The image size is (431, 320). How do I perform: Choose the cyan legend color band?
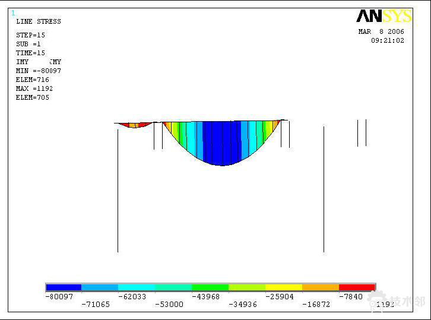click(x=137, y=287)
